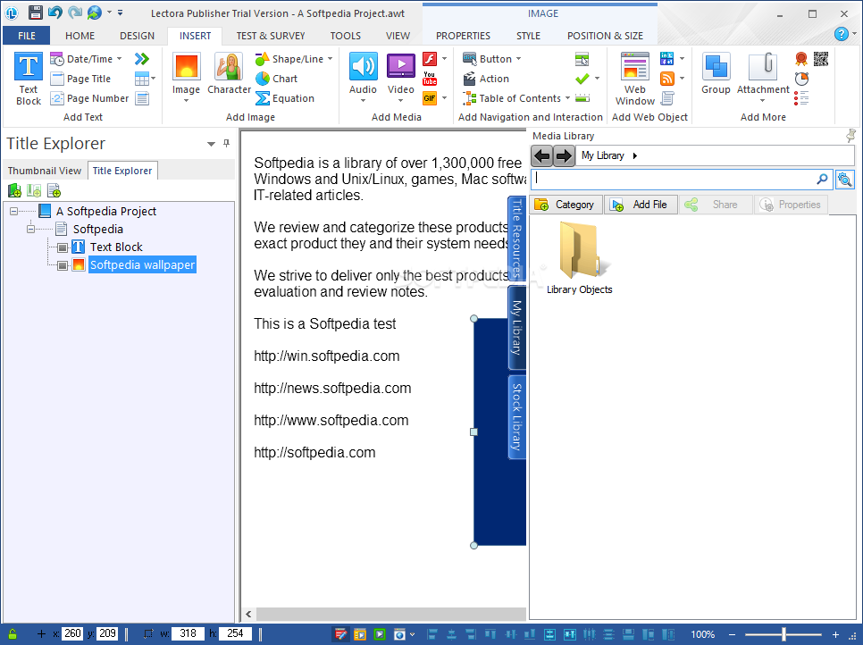Expand the My Library path arrow
The image size is (863, 645).
tap(635, 155)
